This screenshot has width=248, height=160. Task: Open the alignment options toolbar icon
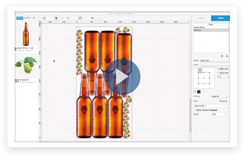pyautogui.click(x=80, y=18)
